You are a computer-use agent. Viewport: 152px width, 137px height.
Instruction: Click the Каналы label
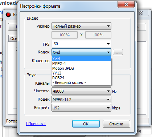pos(42,83)
